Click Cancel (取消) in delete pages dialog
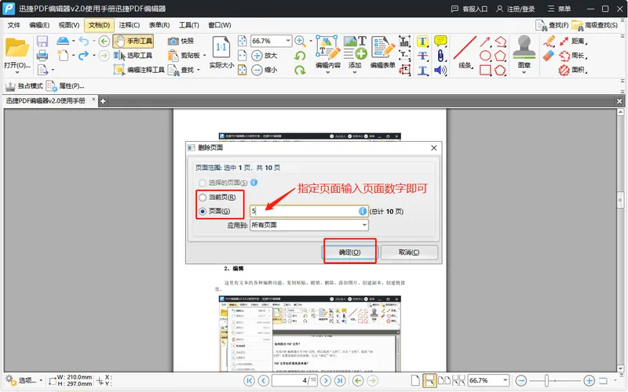 point(409,252)
